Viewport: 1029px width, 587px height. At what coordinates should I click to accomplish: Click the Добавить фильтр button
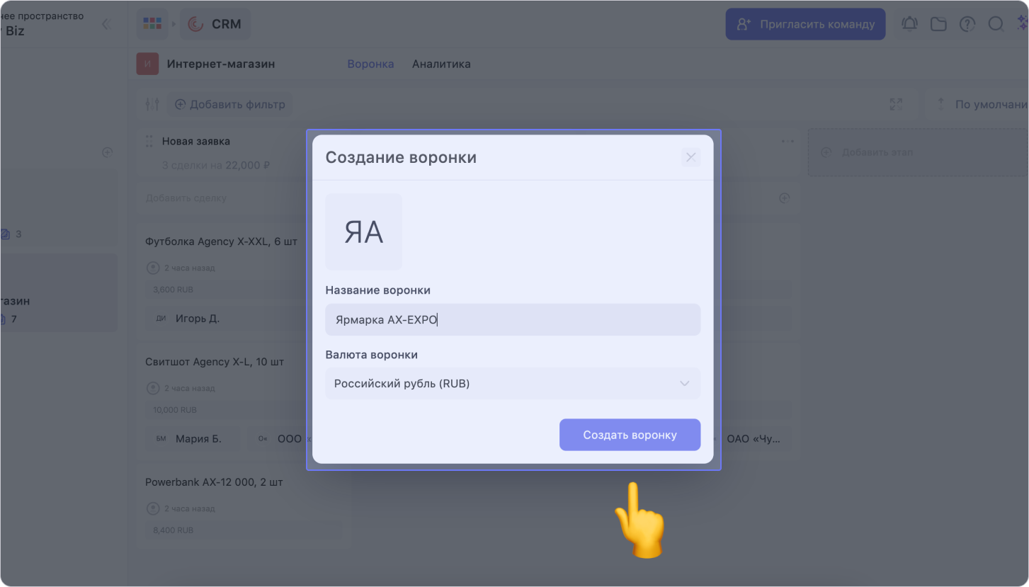point(230,104)
